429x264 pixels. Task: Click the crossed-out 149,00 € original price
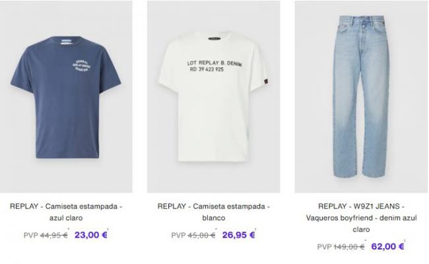click(349, 246)
